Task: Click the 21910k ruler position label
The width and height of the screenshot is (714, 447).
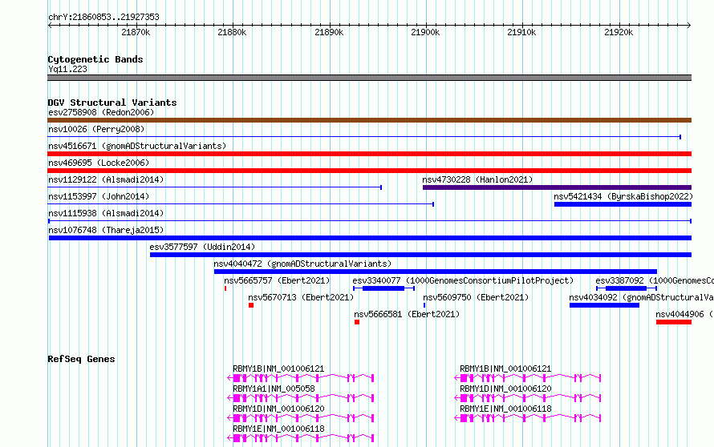Action: [x=521, y=32]
